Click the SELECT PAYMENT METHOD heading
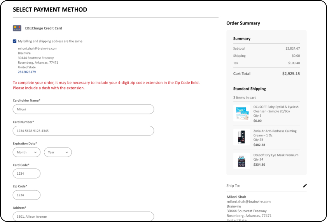Screen dimensions: 327x222 coord(50,10)
